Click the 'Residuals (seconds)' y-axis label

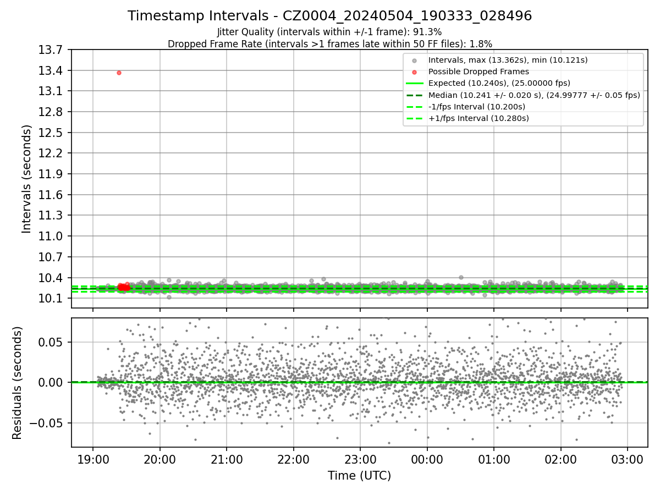click(x=17, y=383)
